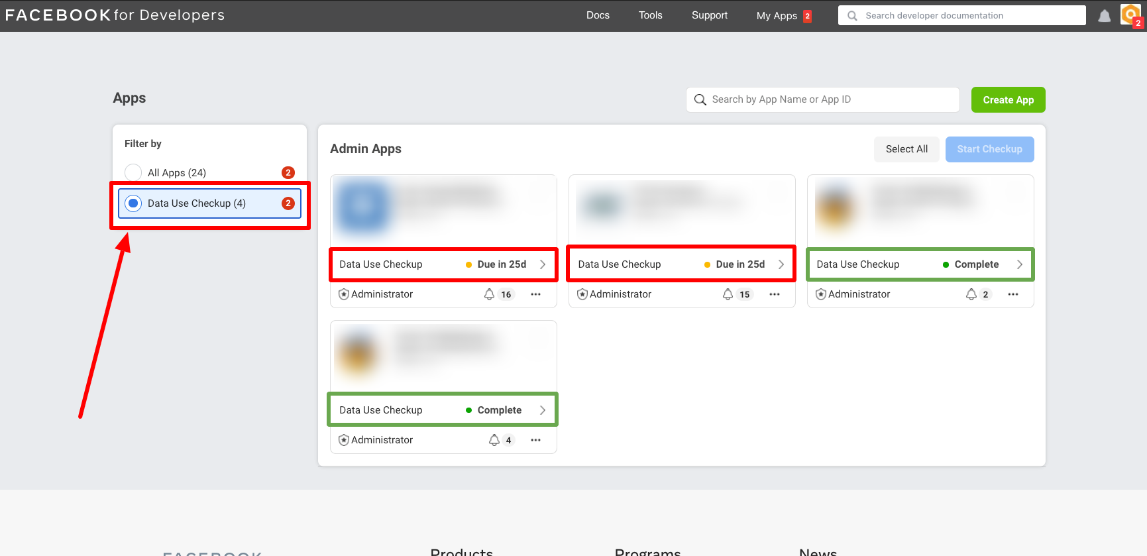1147x556 pixels.
Task: Expand Data Use Checkup chevron on 2-notification card
Action: [x=1020, y=264]
